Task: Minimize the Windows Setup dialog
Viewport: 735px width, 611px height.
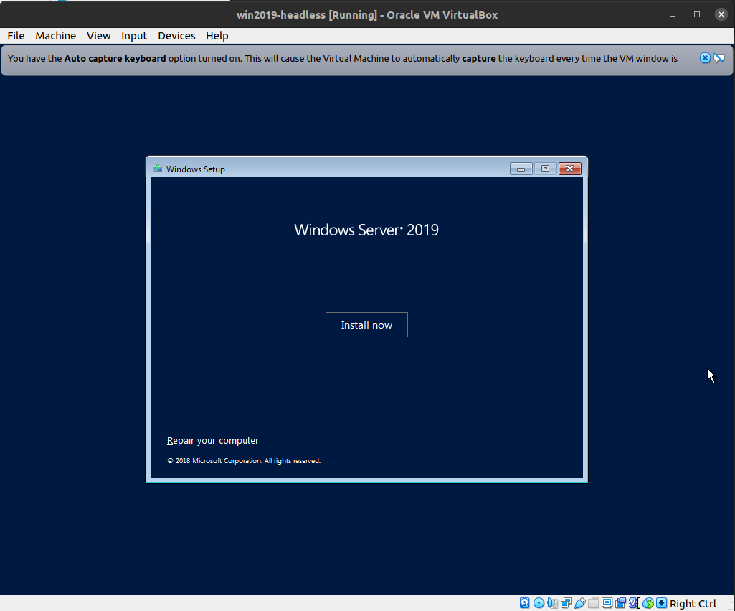Action: coord(521,169)
